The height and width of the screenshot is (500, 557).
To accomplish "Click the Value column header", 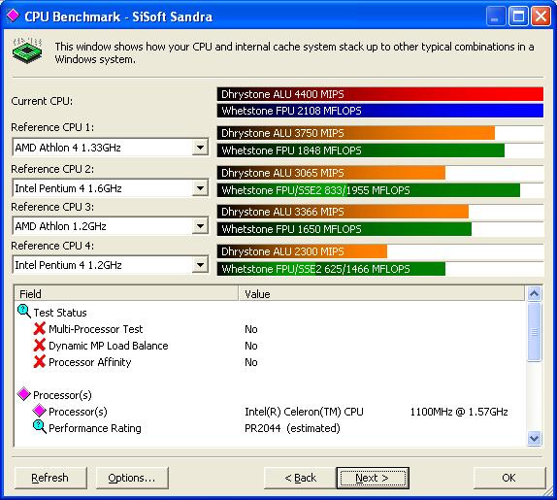I will click(x=382, y=294).
